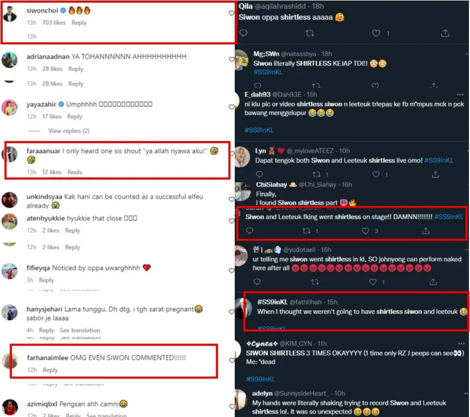Retweet the yudotaeil tweet
The width and height of the screenshot is (470, 417).
tap(315, 282)
